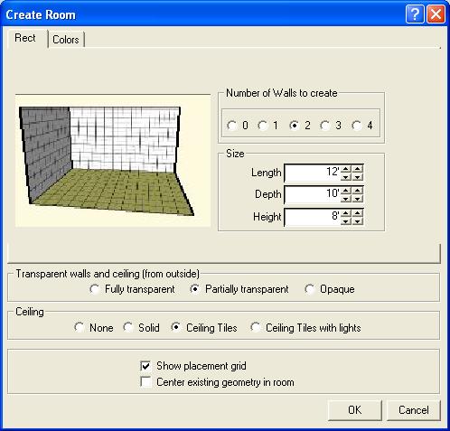Uncheck Show placement grid
This screenshot has height=431, width=450.
[x=145, y=366]
